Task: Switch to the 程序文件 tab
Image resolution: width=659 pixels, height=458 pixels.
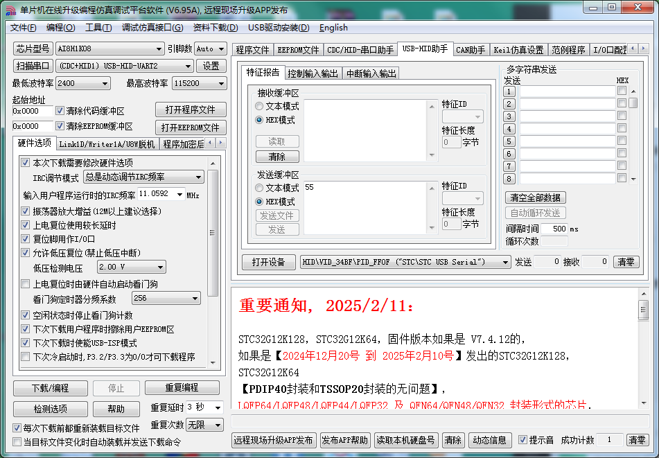Action: [252, 50]
